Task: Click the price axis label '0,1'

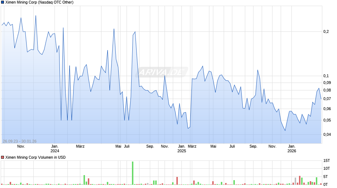Action: pyautogui.click(x=326, y=76)
